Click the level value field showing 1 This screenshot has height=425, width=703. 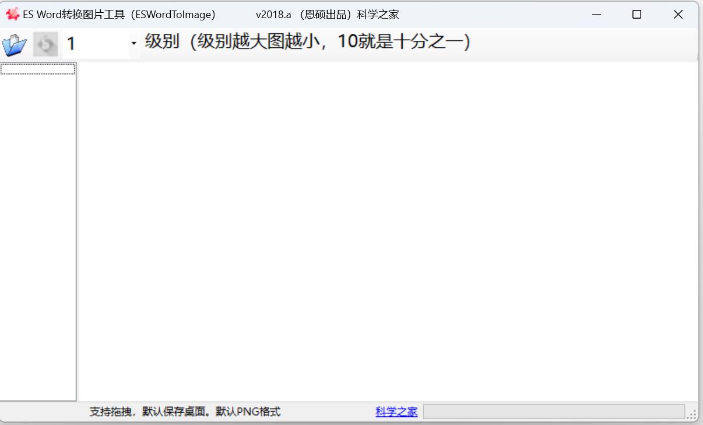click(96, 44)
